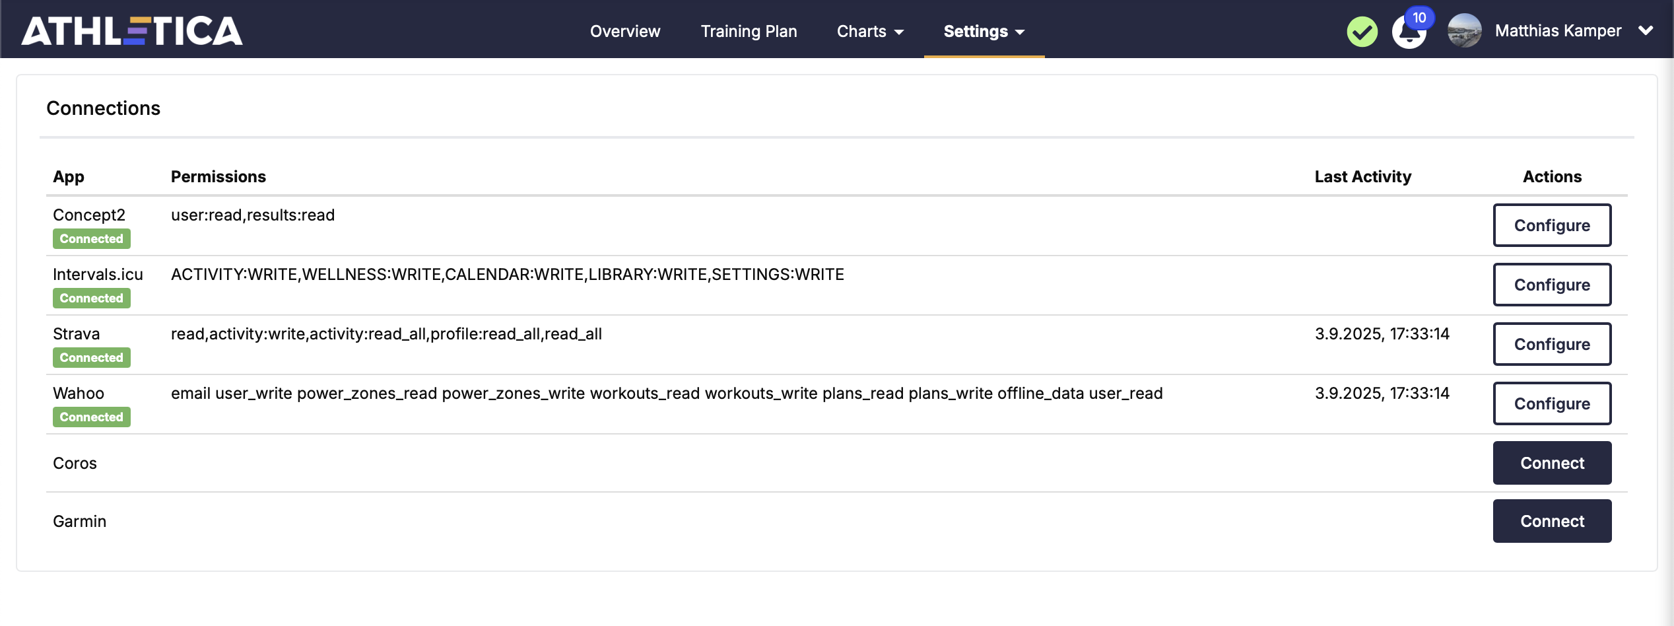Screen dimensions: 1674x626
Task: Navigate to Training Plan
Action: pyautogui.click(x=749, y=31)
